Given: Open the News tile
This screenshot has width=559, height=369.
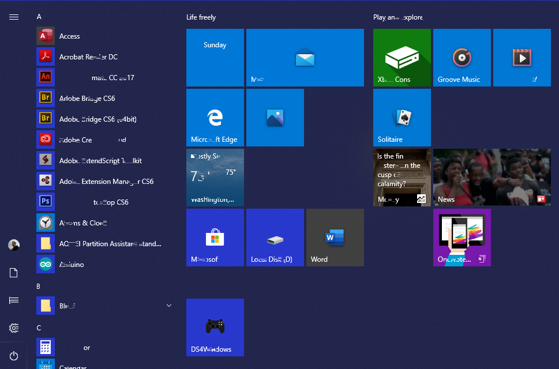Looking at the screenshot, I should point(492,178).
